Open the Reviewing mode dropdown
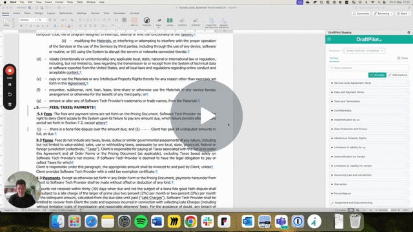The image size is (413, 232). [383, 14]
